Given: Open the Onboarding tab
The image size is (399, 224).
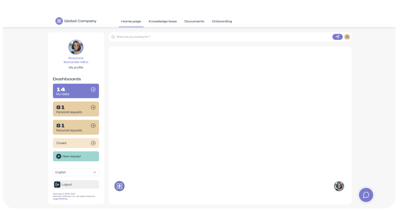Looking at the screenshot, I should pyautogui.click(x=222, y=21).
